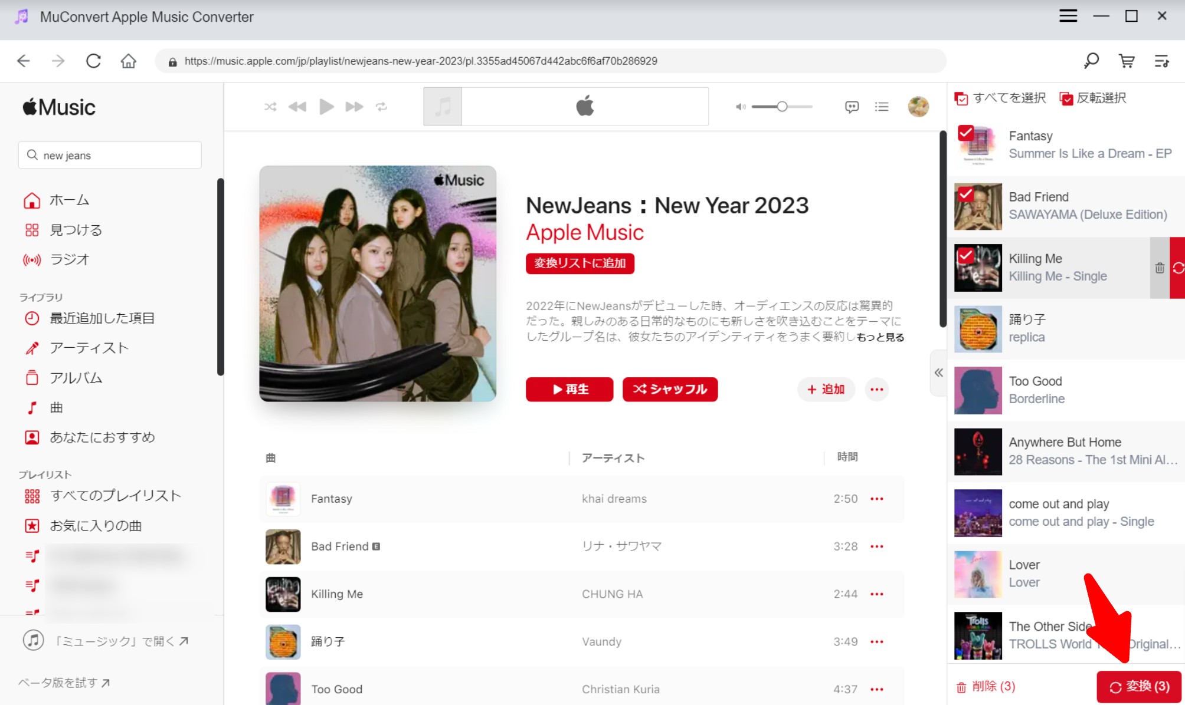
Task: Click the 変換リストに追加 button
Action: coord(580,263)
